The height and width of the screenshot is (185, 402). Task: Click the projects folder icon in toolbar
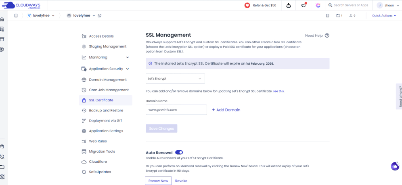pyautogui.click(x=338, y=16)
